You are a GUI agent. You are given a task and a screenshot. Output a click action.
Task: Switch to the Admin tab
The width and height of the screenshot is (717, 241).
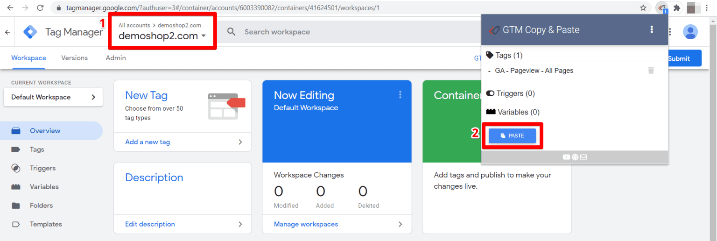tap(116, 58)
